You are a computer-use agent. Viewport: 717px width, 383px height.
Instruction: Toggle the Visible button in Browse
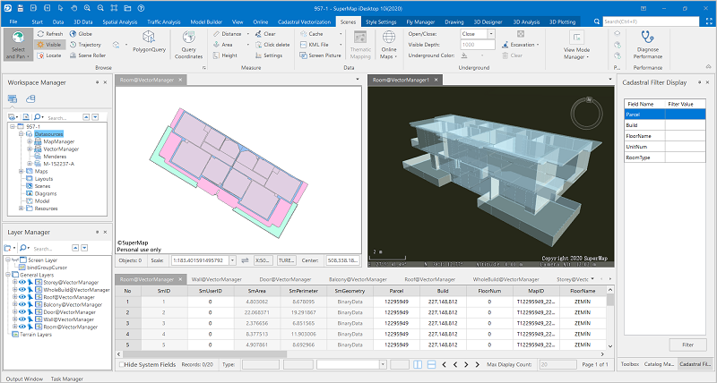pos(49,45)
